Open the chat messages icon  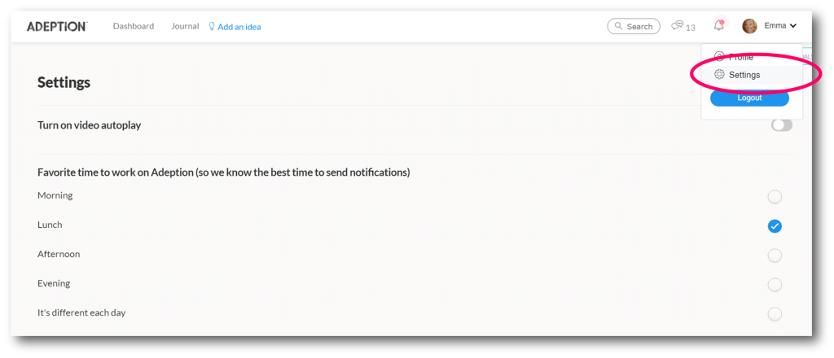click(678, 26)
